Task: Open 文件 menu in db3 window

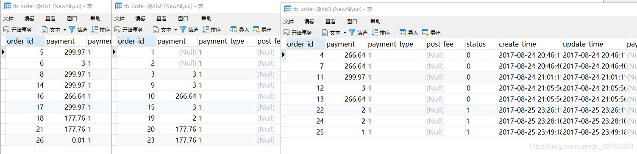Action: 289,21
